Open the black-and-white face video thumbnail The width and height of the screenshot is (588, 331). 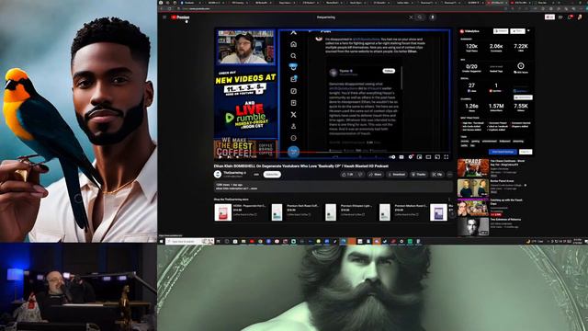click(x=473, y=226)
